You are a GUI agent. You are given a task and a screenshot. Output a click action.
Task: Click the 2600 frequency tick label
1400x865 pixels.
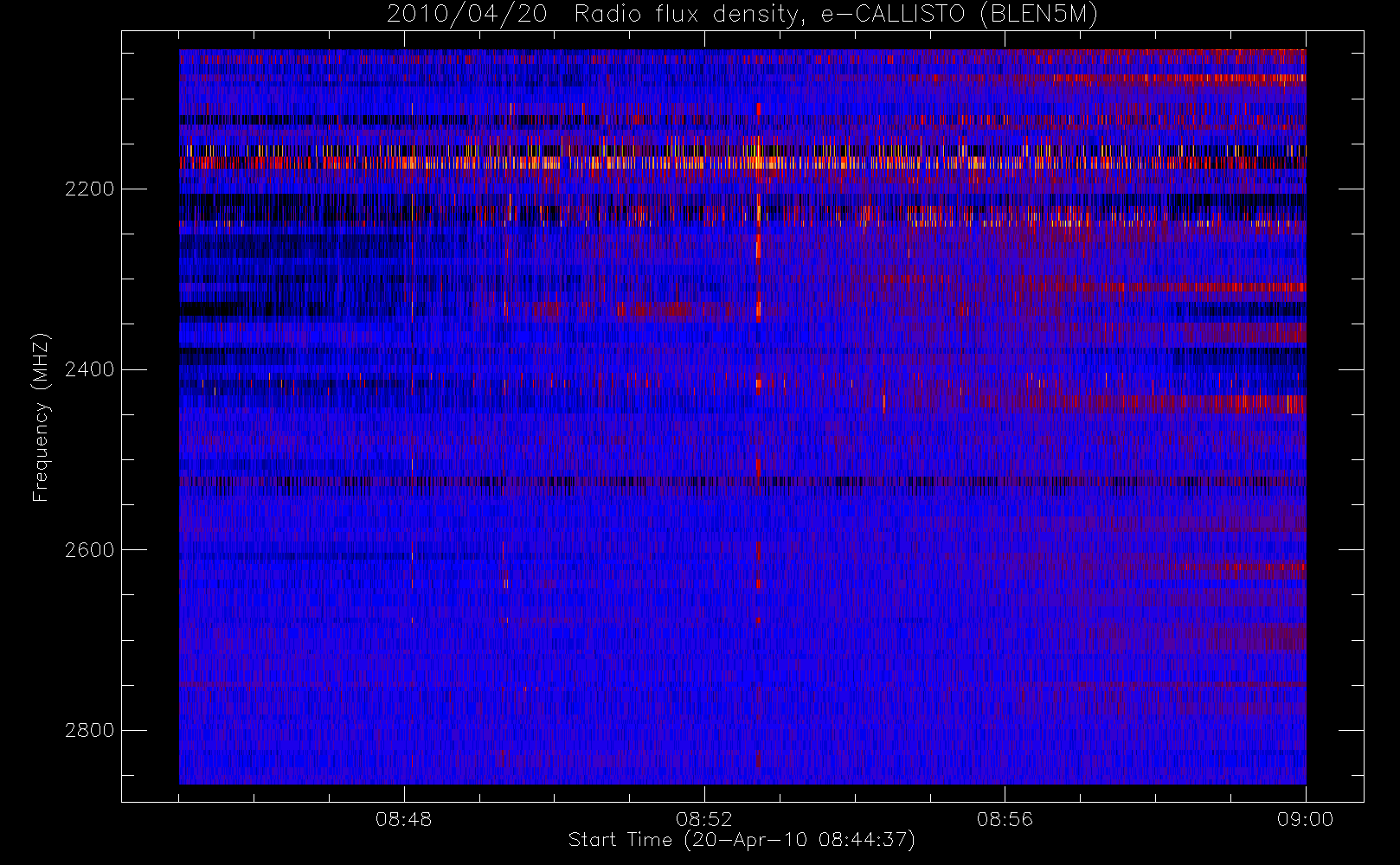click(89, 551)
